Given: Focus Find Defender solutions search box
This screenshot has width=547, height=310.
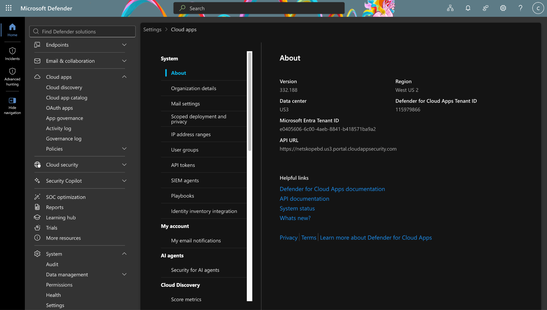Looking at the screenshot, I should point(82,32).
